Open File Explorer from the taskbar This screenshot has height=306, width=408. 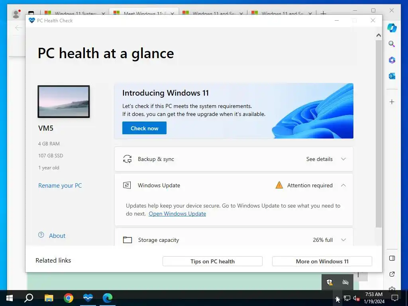(x=49, y=298)
